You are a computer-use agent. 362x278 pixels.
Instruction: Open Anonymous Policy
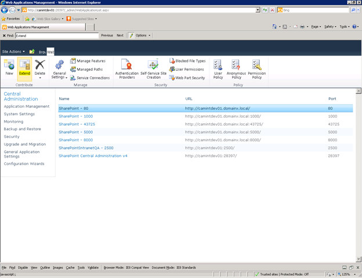coord(236,69)
